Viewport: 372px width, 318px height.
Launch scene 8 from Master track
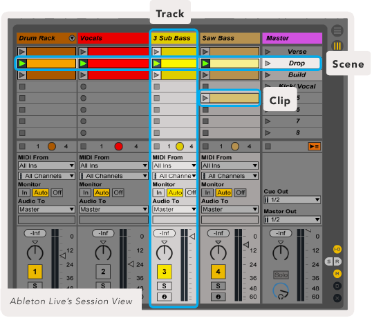[268, 132]
